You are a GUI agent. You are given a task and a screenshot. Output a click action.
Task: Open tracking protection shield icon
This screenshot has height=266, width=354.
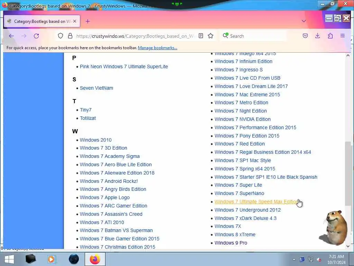[60, 36]
